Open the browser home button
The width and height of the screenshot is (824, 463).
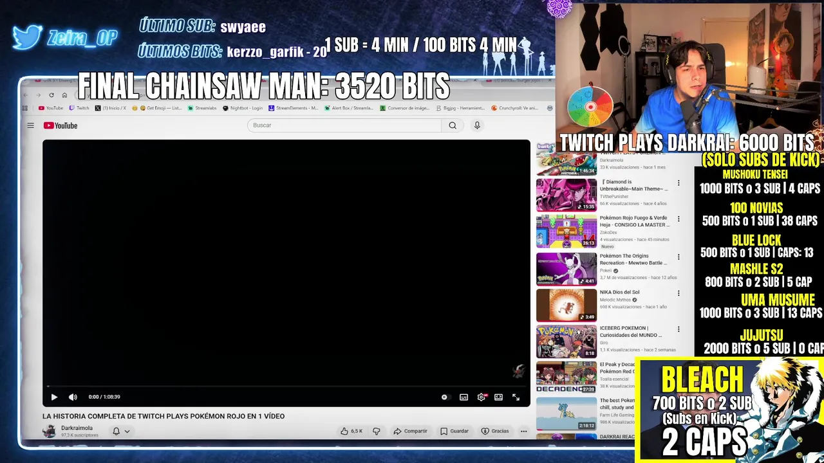[64, 95]
